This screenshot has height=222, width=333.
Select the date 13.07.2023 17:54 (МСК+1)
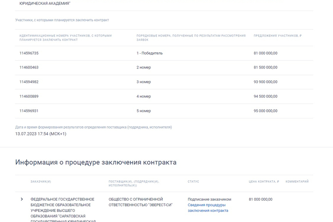[x=41, y=134]
